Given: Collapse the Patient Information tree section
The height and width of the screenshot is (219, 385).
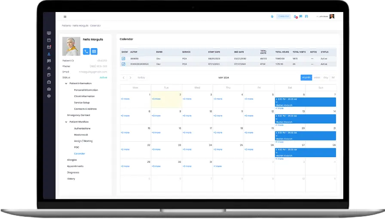Looking at the screenshot, I should 66,83.
